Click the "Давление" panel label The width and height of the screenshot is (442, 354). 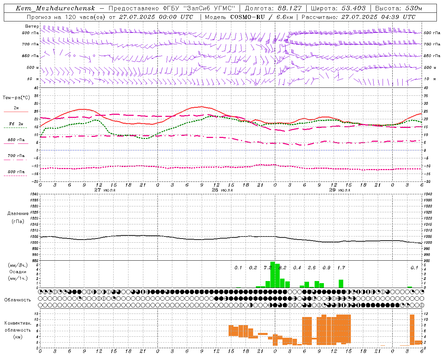point(18,214)
